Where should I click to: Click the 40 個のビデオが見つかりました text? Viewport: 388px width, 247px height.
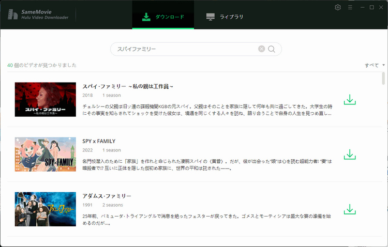[42, 65]
